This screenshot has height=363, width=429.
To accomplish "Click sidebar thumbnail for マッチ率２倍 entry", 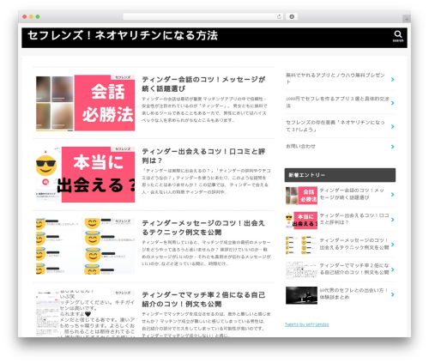I will (x=301, y=270).
